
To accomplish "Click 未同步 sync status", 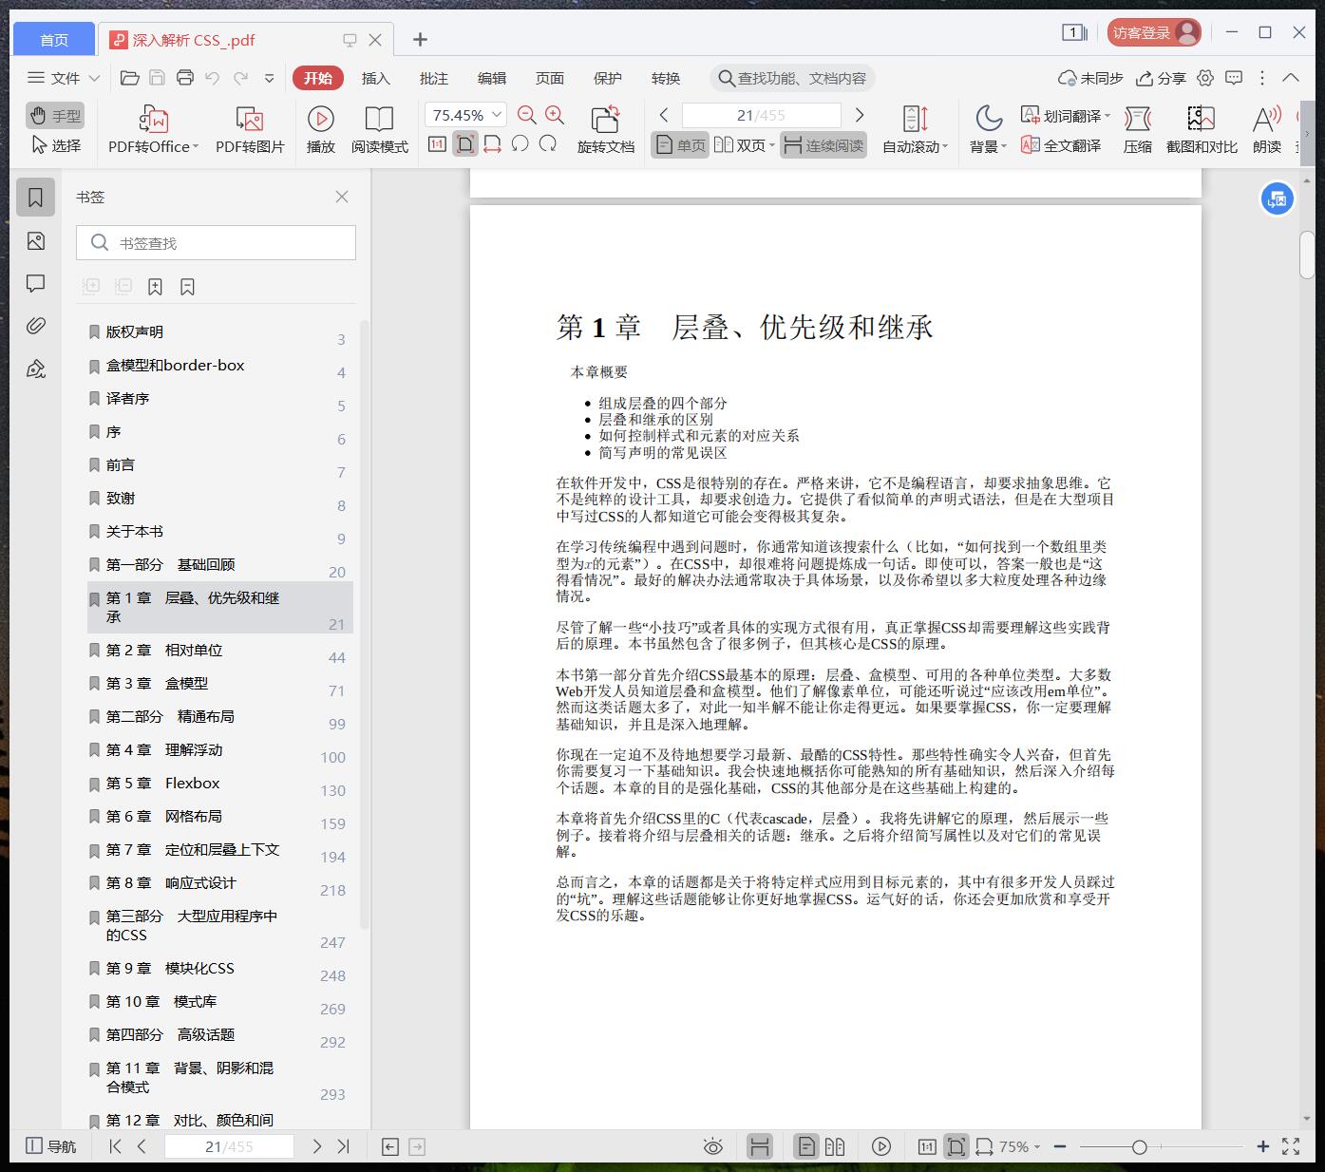I will [1091, 78].
